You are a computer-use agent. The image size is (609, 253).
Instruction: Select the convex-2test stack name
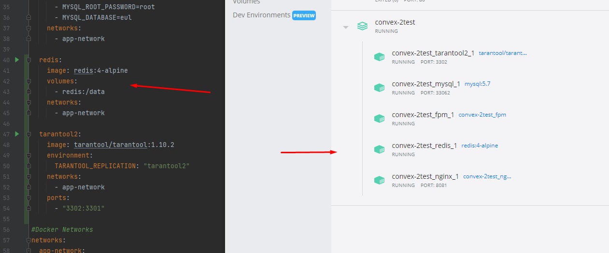pyautogui.click(x=395, y=22)
